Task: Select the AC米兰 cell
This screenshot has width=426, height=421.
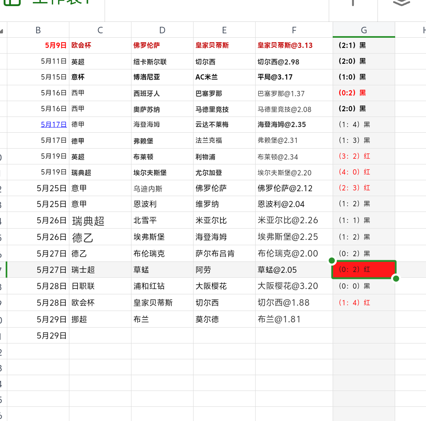Action: point(224,77)
